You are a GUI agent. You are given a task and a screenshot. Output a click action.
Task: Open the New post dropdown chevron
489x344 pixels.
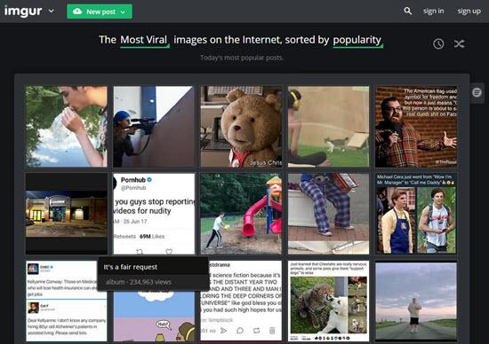point(123,12)
